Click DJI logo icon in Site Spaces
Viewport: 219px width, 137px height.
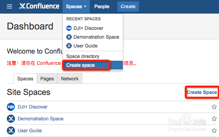[11, 107]
